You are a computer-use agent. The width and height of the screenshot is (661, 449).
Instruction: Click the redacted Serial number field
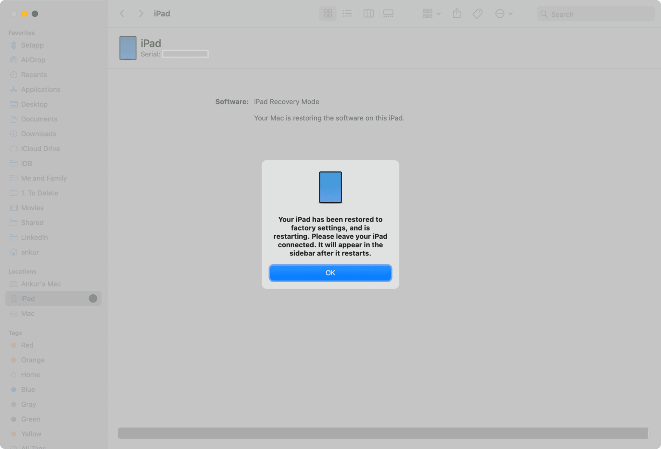click(185, 54)
